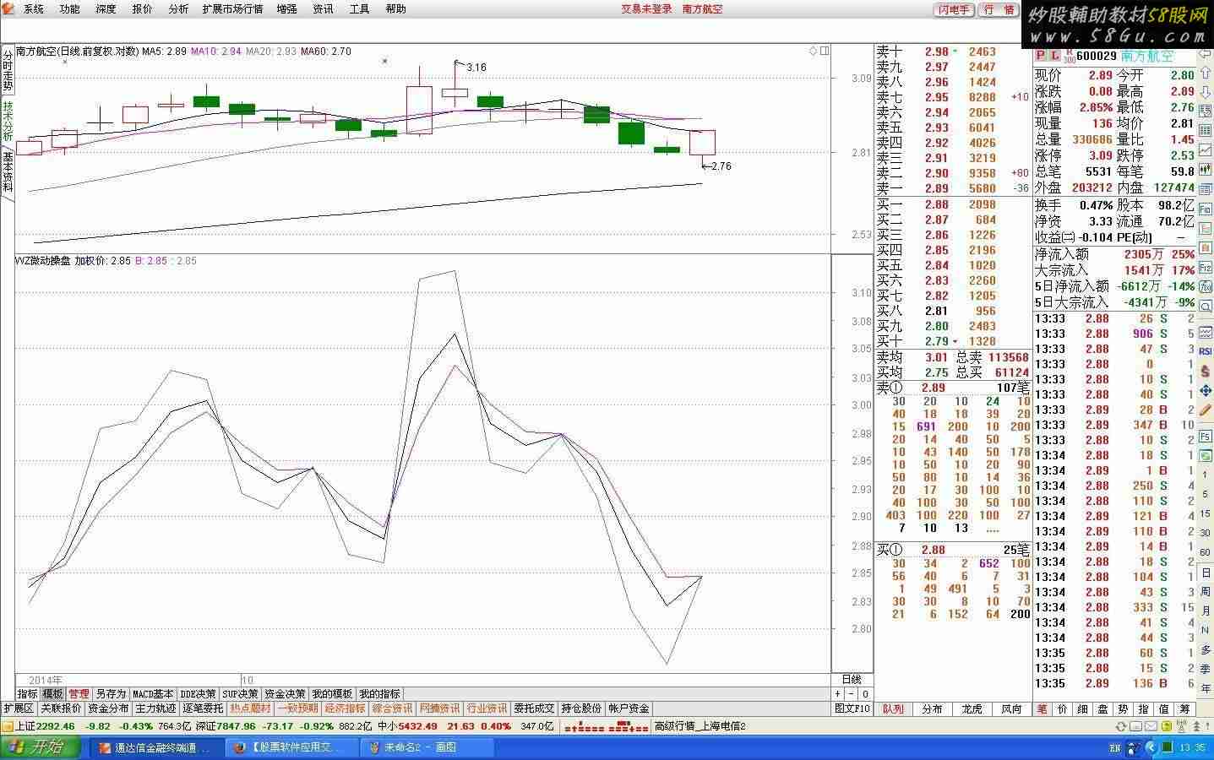Click the up arrow icon in right toolbar
Screen dimensions: 1214x760
[x=1206, y=73]
